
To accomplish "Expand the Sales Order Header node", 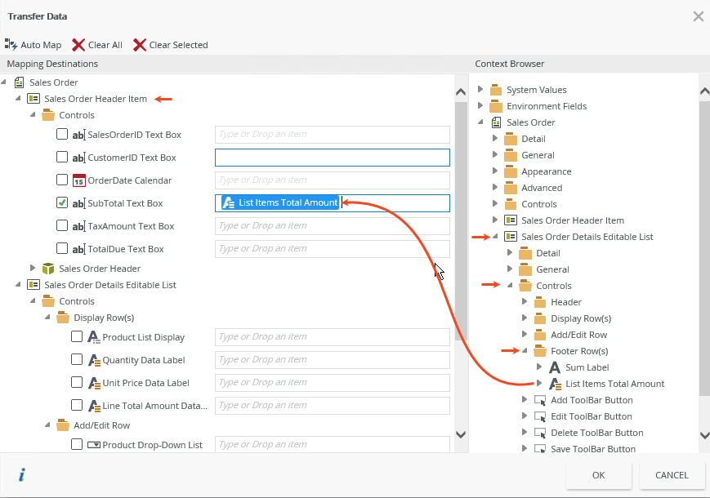I will 33,269.
